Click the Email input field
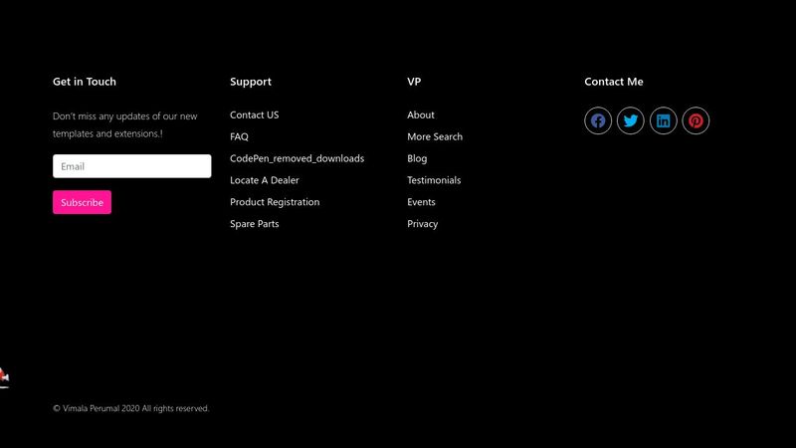796x448 pixels. (132, 166)
